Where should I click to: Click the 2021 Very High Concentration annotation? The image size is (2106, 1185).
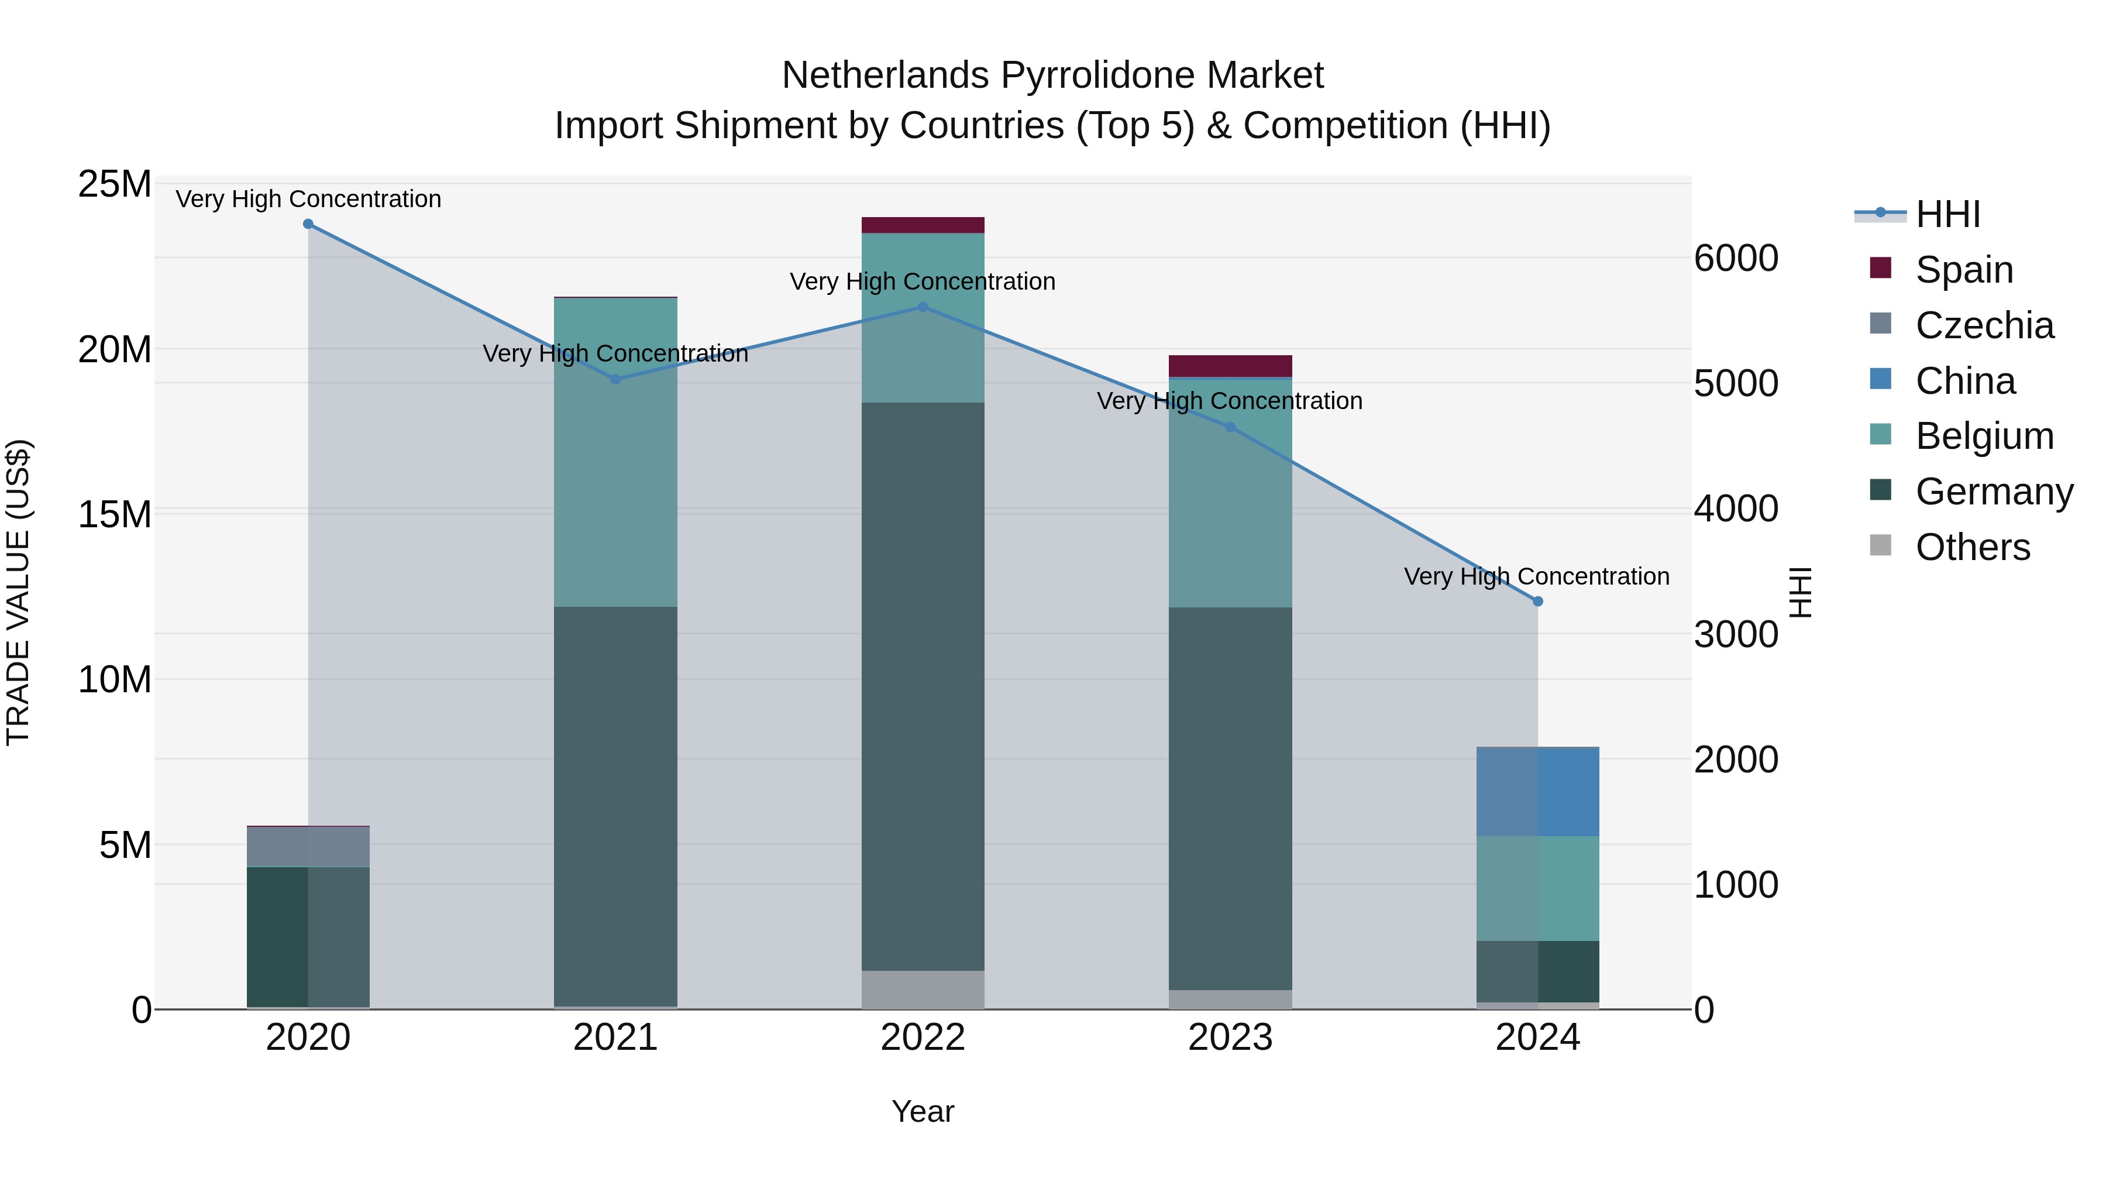[x=615, y=353]
